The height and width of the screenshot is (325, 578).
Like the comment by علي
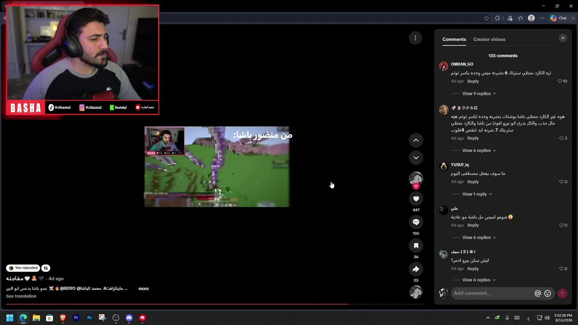coord(561,225)
